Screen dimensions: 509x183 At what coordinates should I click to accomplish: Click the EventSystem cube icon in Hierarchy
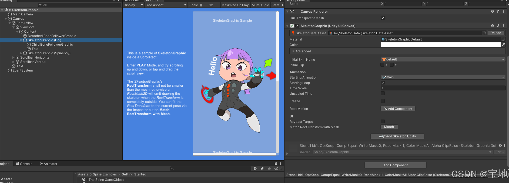[10, 70]
